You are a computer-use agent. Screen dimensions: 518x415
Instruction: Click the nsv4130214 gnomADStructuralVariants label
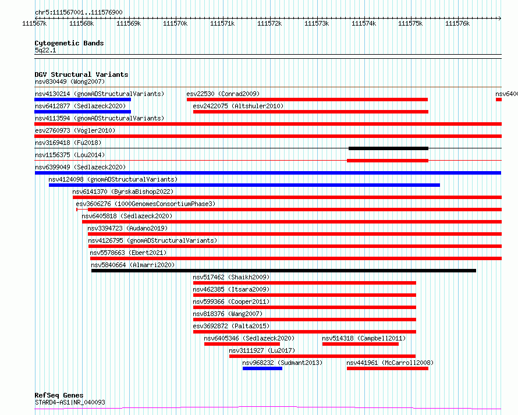[100, 94]
